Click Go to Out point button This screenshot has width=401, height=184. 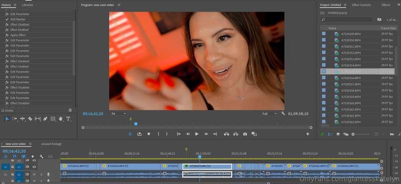point(215,134)
